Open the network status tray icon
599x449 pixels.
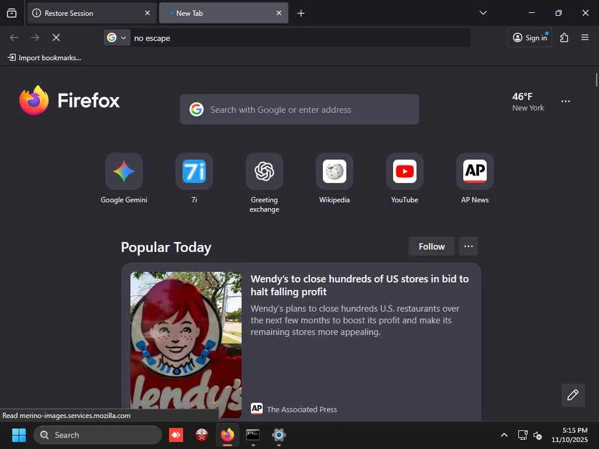tap(522, 435)
